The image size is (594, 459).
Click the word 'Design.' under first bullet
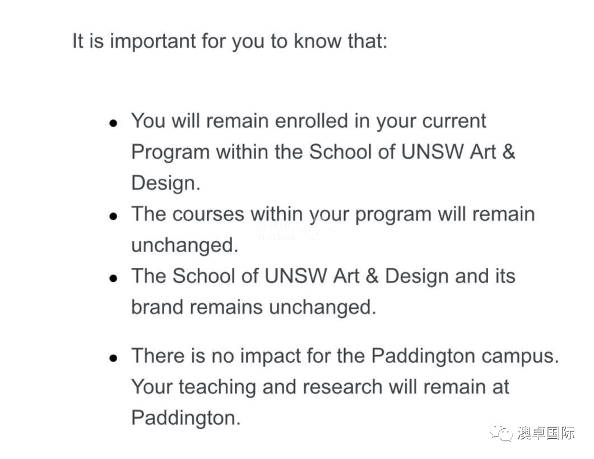pos(165,183)
